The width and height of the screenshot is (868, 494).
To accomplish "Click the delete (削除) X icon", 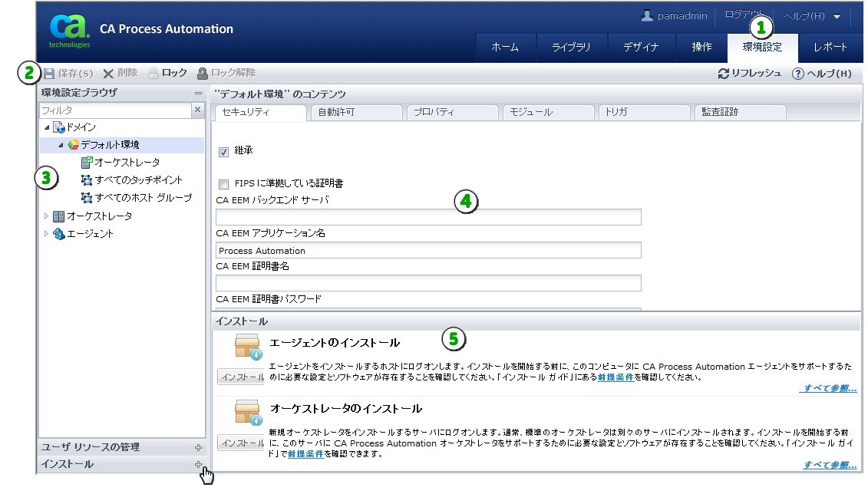I will pyautogui.click(x=108, y=73).
